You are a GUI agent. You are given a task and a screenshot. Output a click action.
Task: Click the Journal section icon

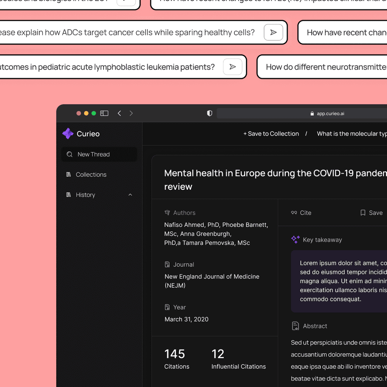(x=167, y=264)
